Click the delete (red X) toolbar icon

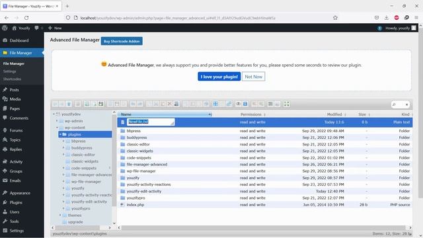(169, 104)
